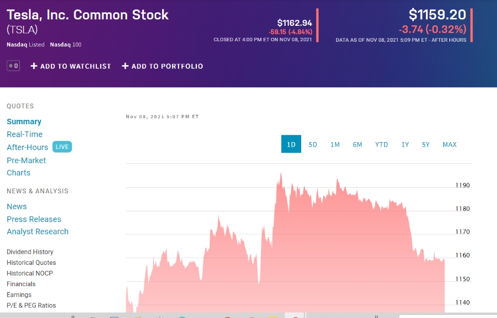
Task: View Analyst Research page
Action: point(37,232)
